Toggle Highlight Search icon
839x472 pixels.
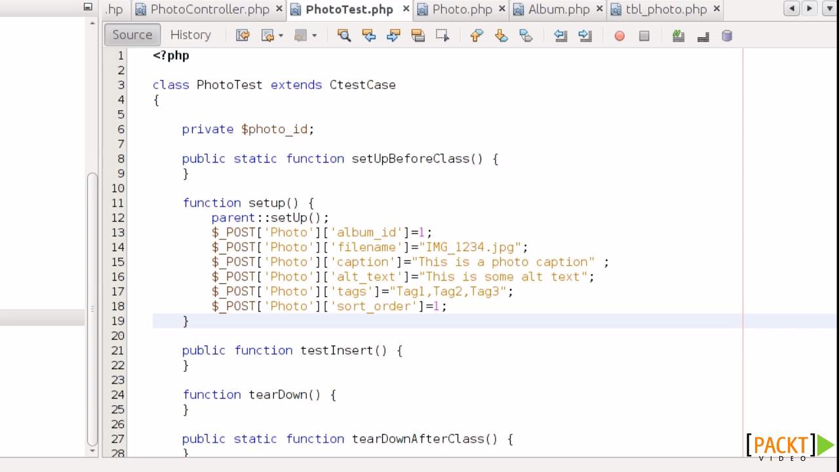418,35
